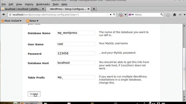Image resolution: width=186 pixels, height=104 pixels.
Task: Click the 'Table Prefix' label
Action: click(36, 78)
